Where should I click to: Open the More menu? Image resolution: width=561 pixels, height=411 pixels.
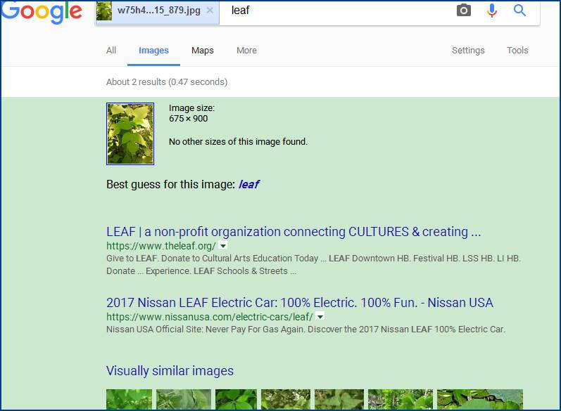click(246, 51)
